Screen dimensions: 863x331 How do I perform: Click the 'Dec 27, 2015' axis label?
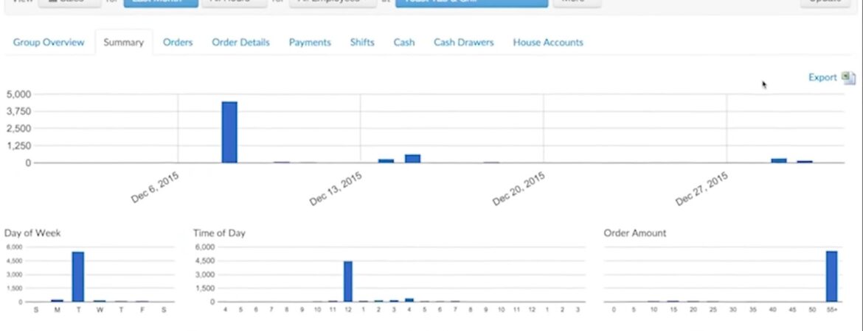pos(701,189)
